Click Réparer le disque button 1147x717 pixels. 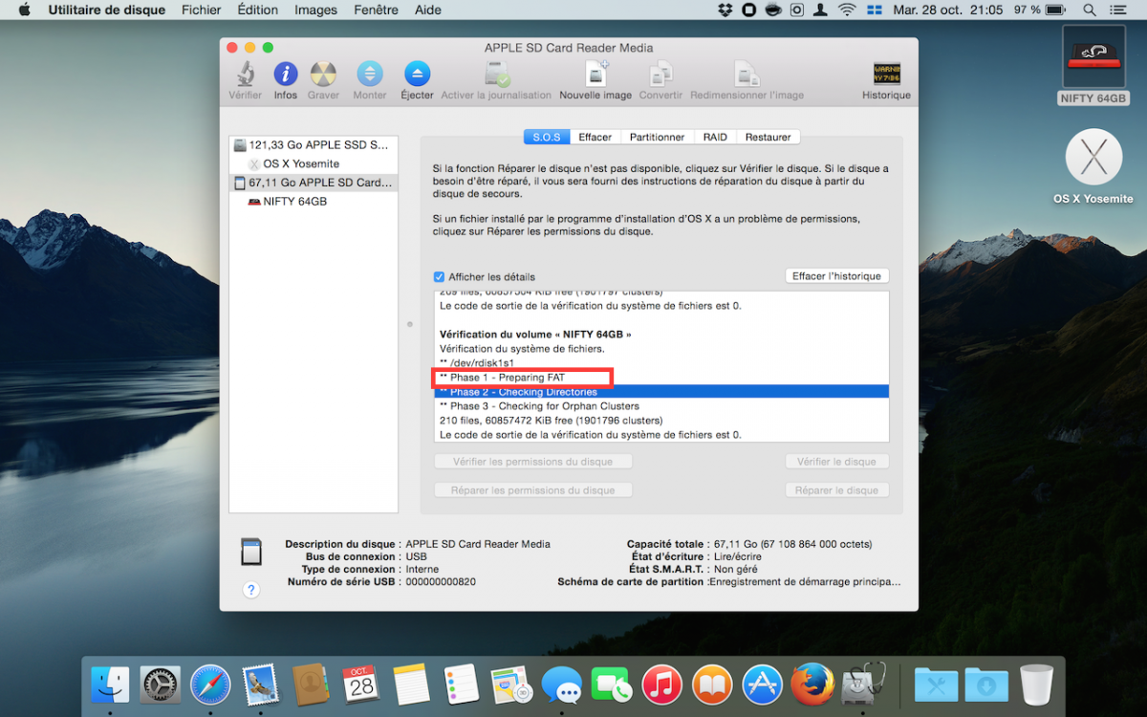click(837, 490)
